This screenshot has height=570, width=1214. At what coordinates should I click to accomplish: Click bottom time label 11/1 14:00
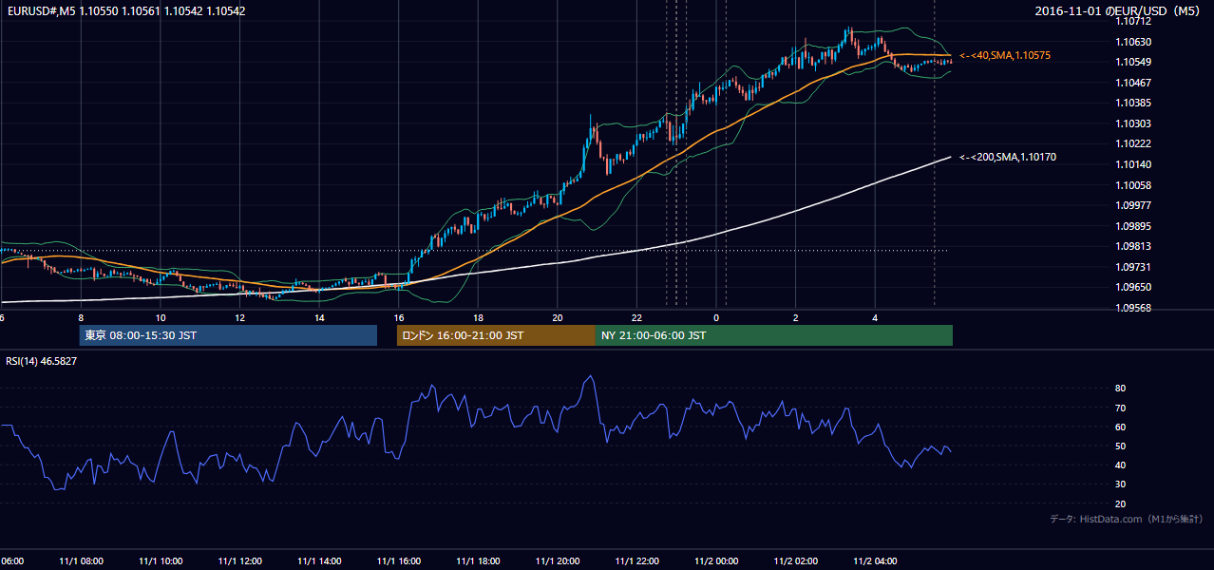click(x=319, y=561)
